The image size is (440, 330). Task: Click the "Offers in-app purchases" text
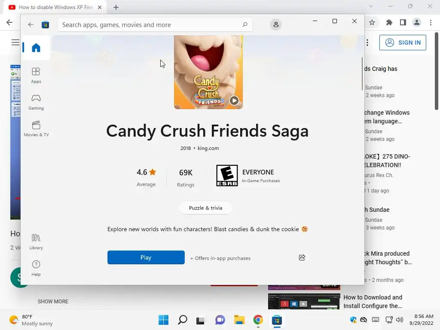[x=220, y=258]
